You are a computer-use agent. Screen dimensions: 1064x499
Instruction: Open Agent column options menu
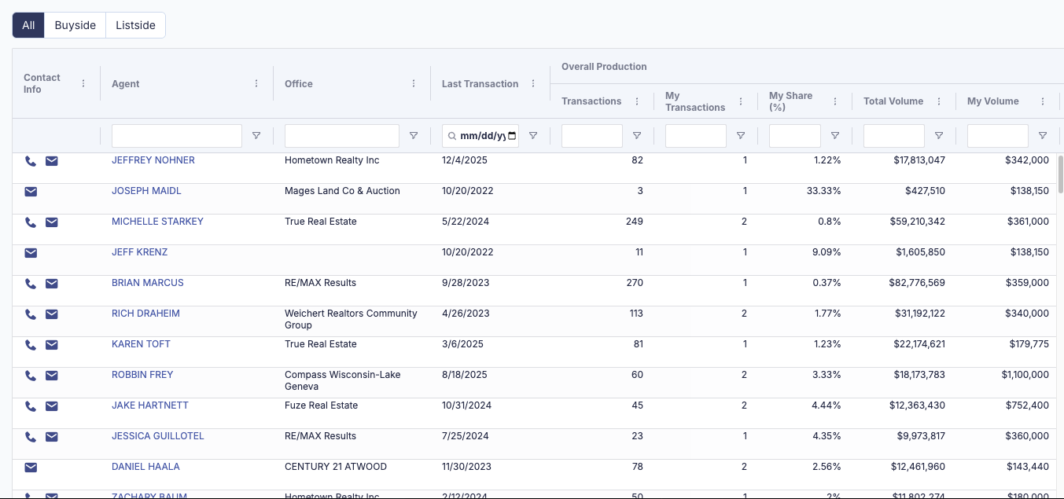pyautogui.click(x=256, y=83)
